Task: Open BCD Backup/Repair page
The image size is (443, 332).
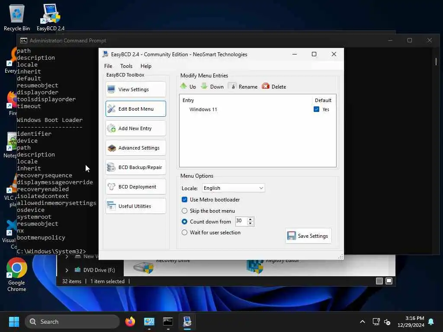Action: [135, 167]
